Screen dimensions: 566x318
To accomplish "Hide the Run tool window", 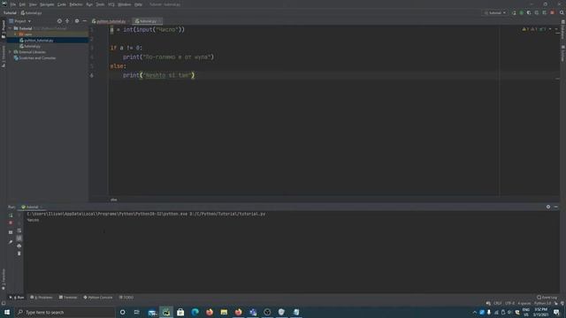I will (x=556, y=207).
